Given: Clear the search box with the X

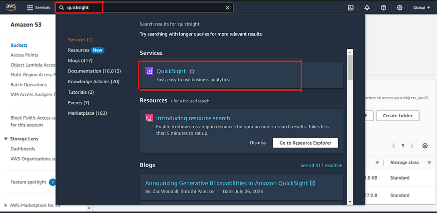Looking at the screenshot, I should click(227, 8).
